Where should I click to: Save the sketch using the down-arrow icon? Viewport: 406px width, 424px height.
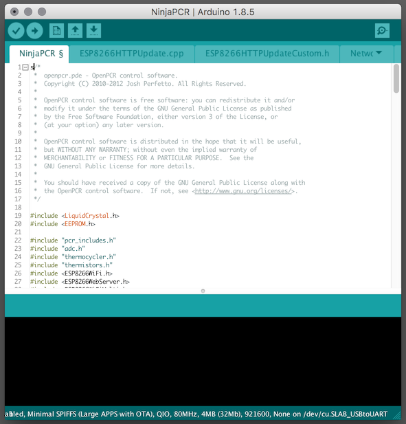93,30
